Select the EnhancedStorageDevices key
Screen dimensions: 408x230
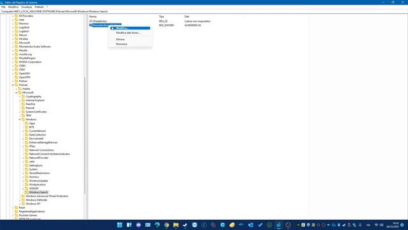click(43, 142)
